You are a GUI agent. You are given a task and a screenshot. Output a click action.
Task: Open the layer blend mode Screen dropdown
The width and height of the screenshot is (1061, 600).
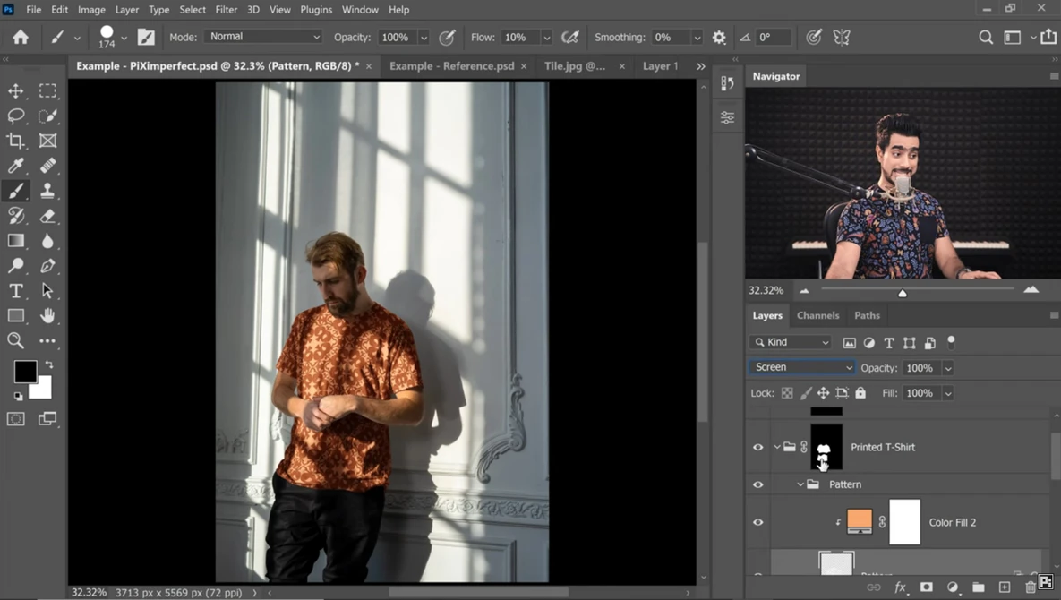(x=802, y=367)
